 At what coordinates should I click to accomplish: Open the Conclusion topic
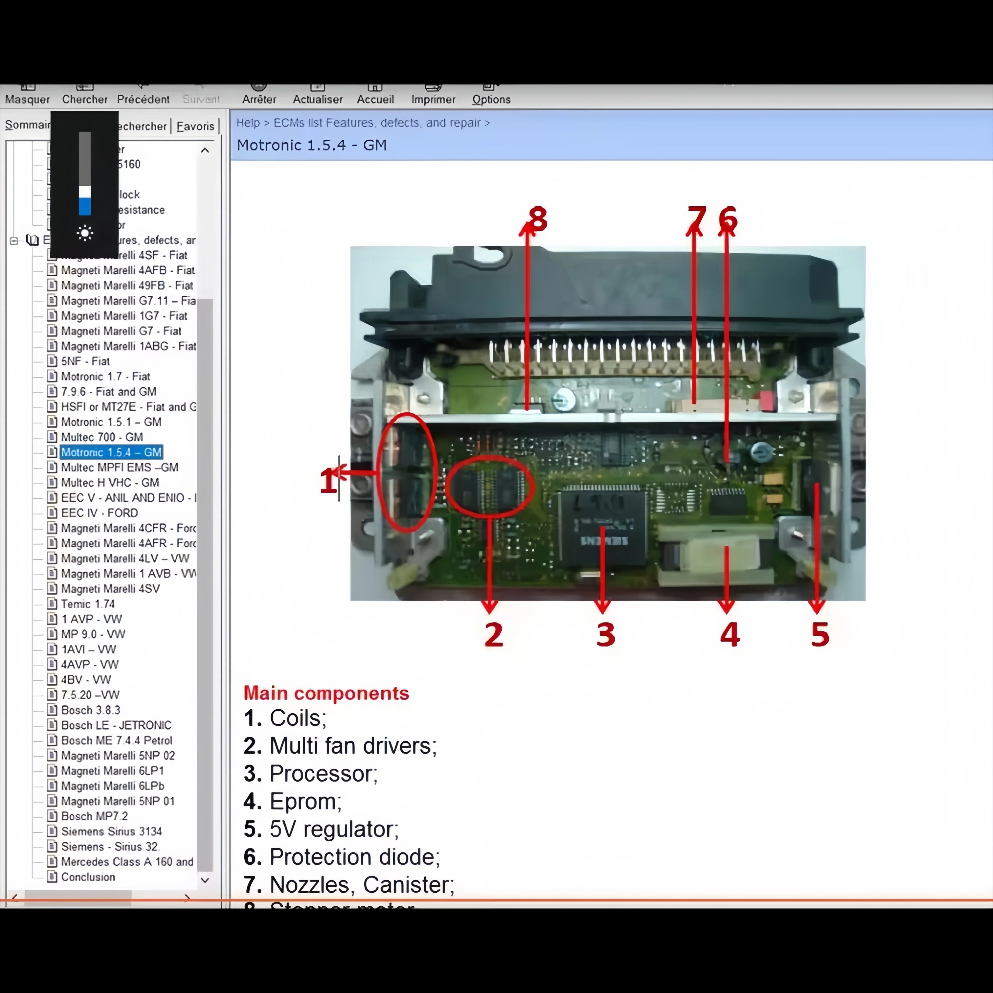click(x=88, y=877)
